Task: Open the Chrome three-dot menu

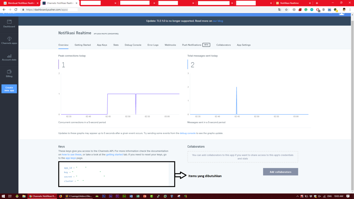Action: point(350,10)
